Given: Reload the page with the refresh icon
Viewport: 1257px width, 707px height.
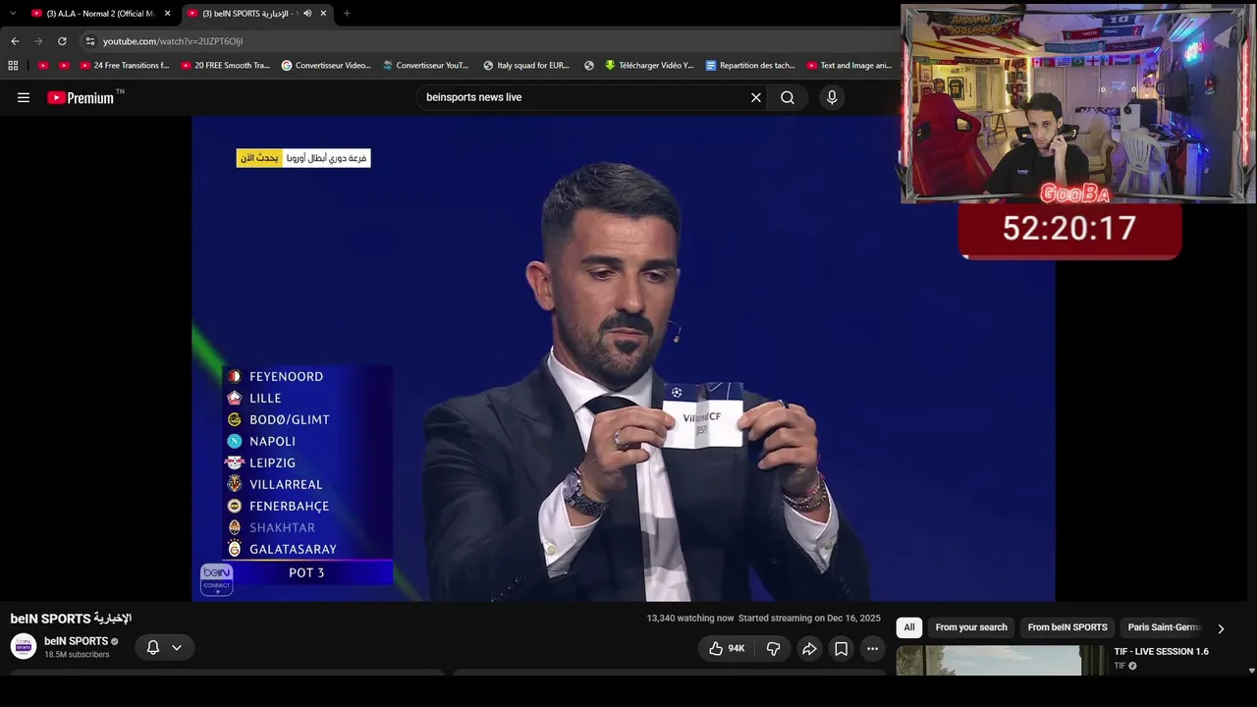Looking at the screenshot, I should pyautogui.click(x=62, y=41).
